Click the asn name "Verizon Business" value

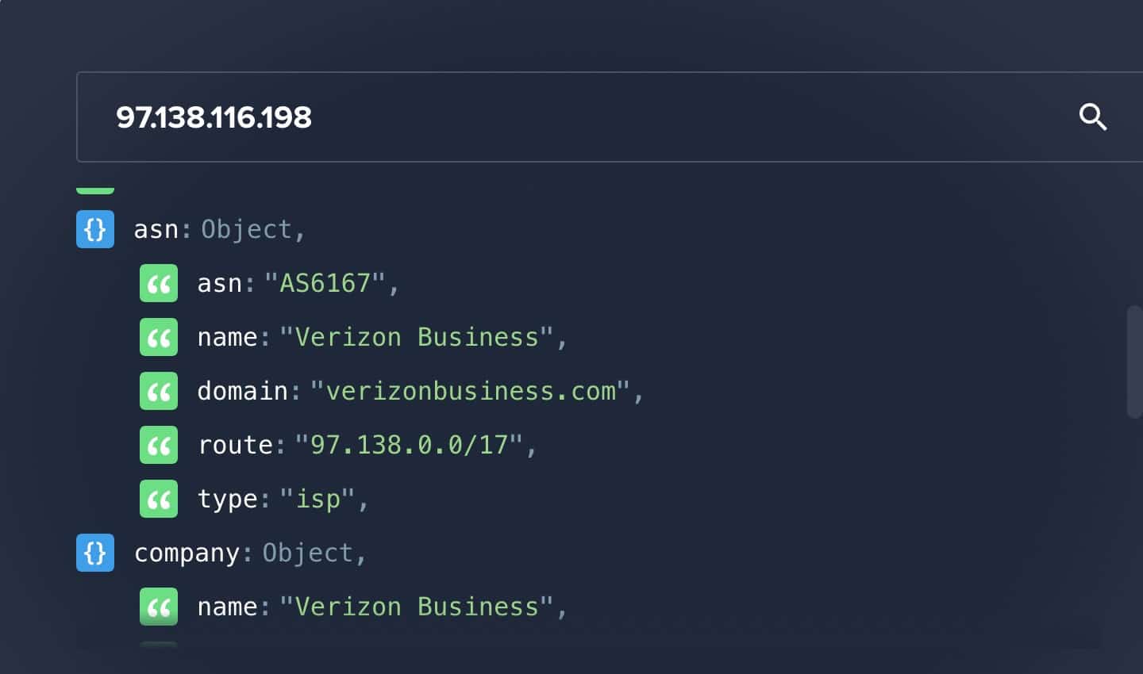(x=417, y=337)
